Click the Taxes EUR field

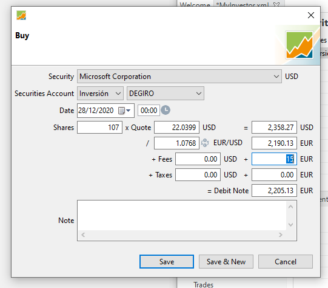274,174
